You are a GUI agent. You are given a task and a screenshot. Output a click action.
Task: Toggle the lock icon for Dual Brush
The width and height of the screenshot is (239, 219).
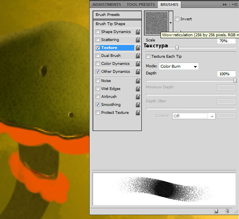[x=138, y=56]
